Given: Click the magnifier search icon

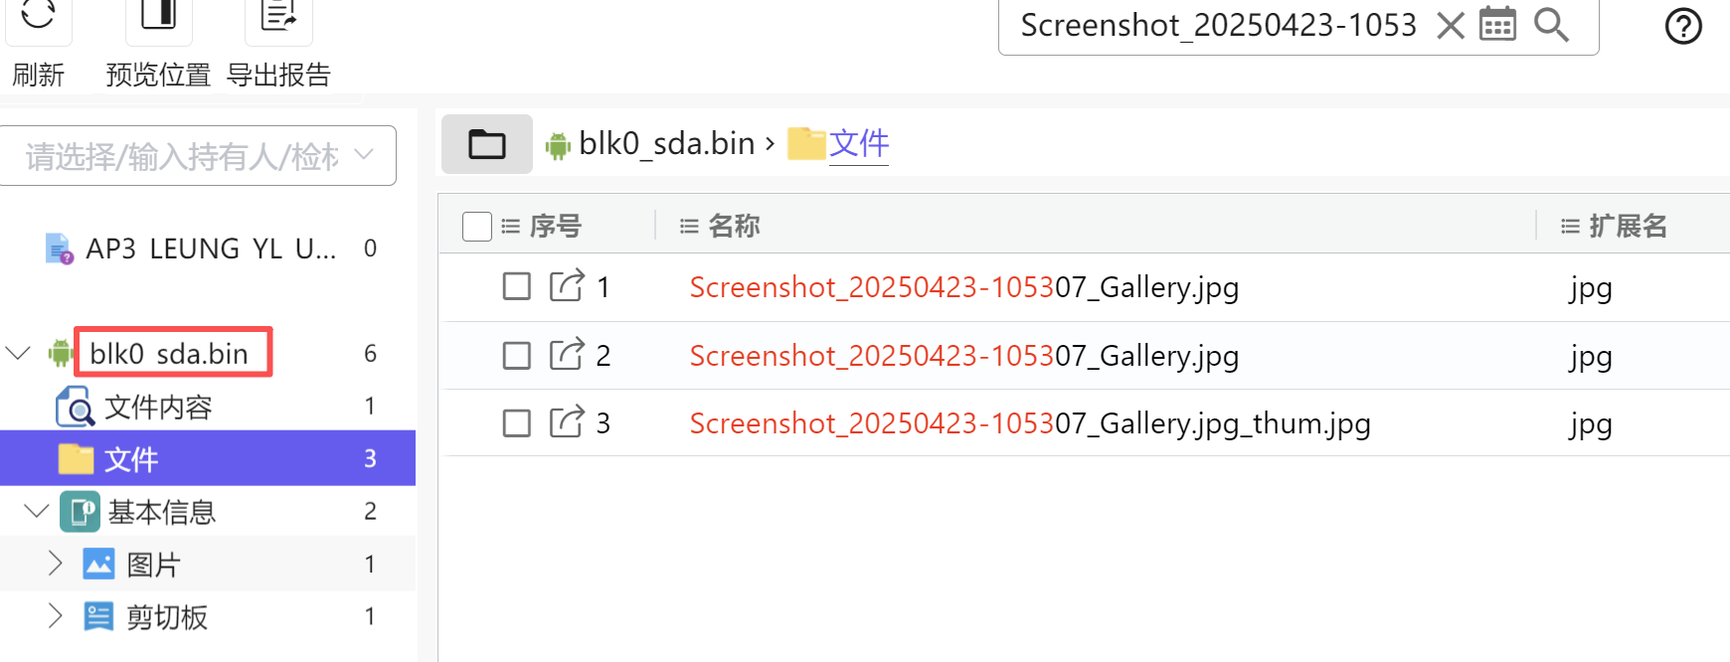Looking at the screenshot, I should [x=1551, y=25].
